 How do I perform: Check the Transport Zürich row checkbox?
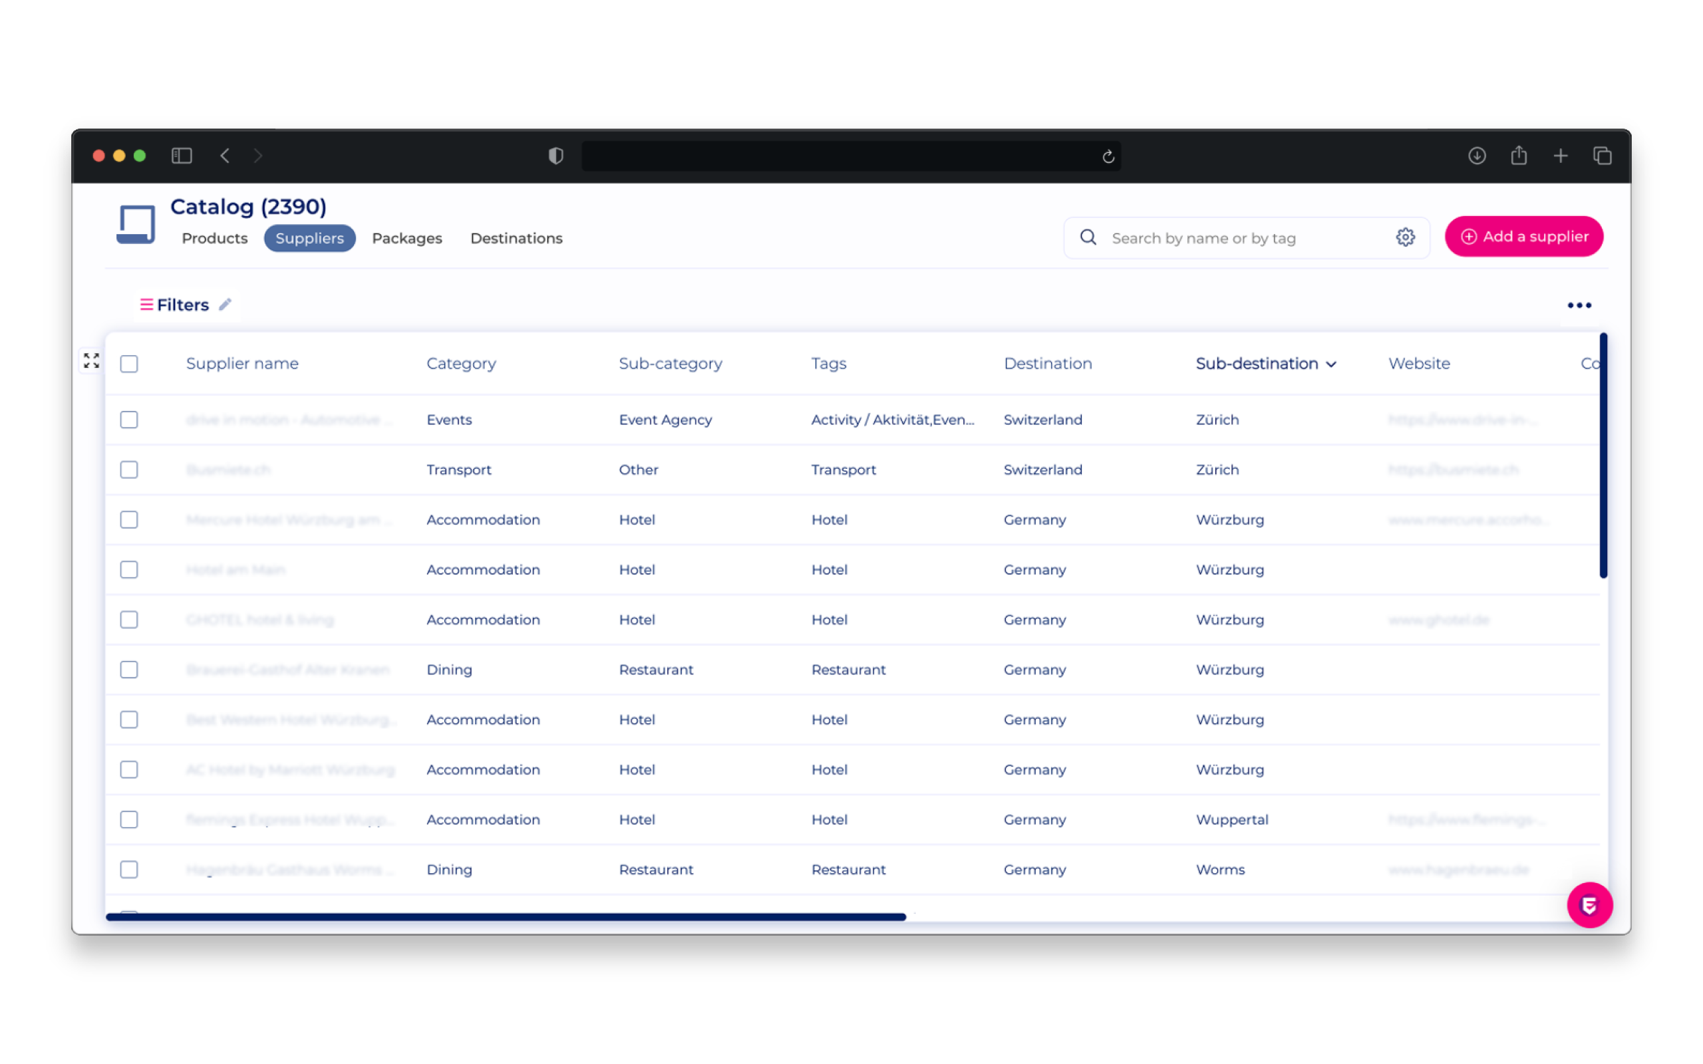(129, 469)
